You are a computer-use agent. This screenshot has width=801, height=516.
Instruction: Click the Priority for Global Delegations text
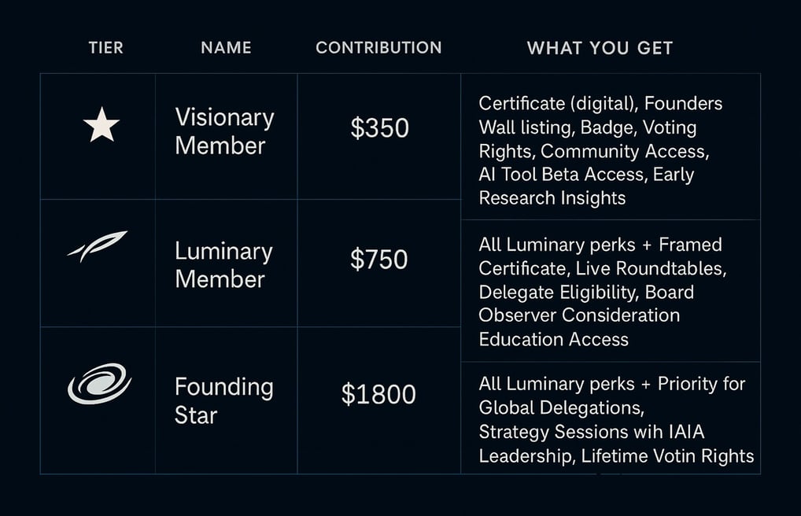(612, 396)
